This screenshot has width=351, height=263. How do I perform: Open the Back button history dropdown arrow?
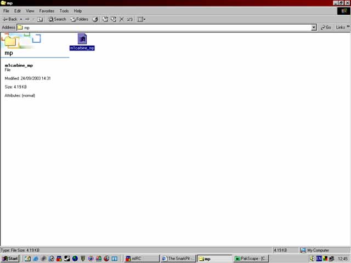click(21, 19)
